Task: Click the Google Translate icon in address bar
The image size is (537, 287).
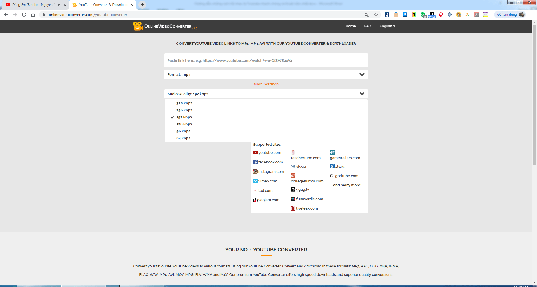Action: point(367,15)
